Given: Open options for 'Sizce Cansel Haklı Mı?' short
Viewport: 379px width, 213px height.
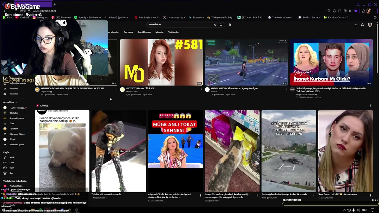Looking at the screenshot, I should pos(370,195).
